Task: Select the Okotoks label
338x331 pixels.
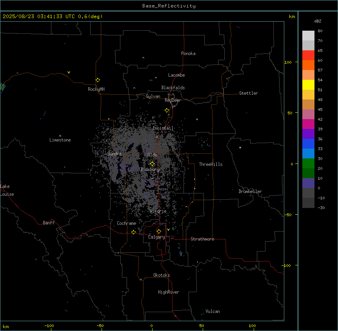Action: pyautogui.click(x=162, y=275)
